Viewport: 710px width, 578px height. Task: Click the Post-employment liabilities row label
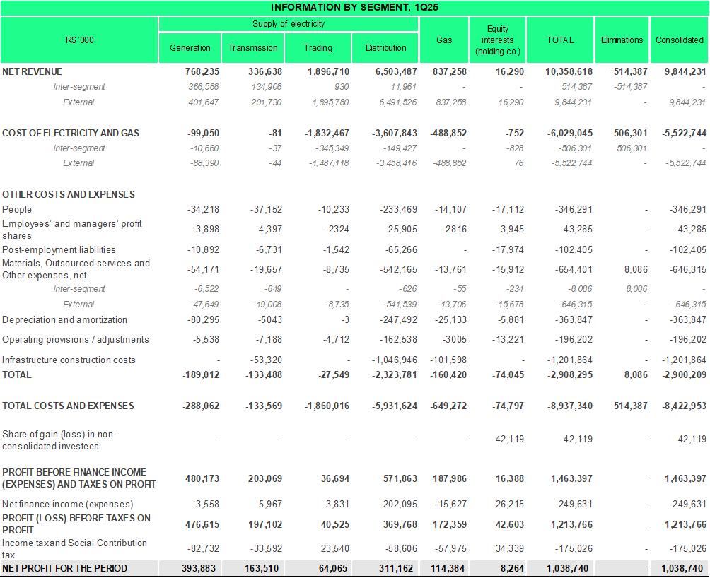[x=59, y=249]
